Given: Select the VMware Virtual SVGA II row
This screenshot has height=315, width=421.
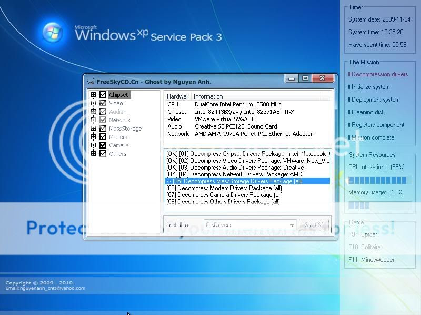Looking at the screenshot, I should [x=247, y=119].
